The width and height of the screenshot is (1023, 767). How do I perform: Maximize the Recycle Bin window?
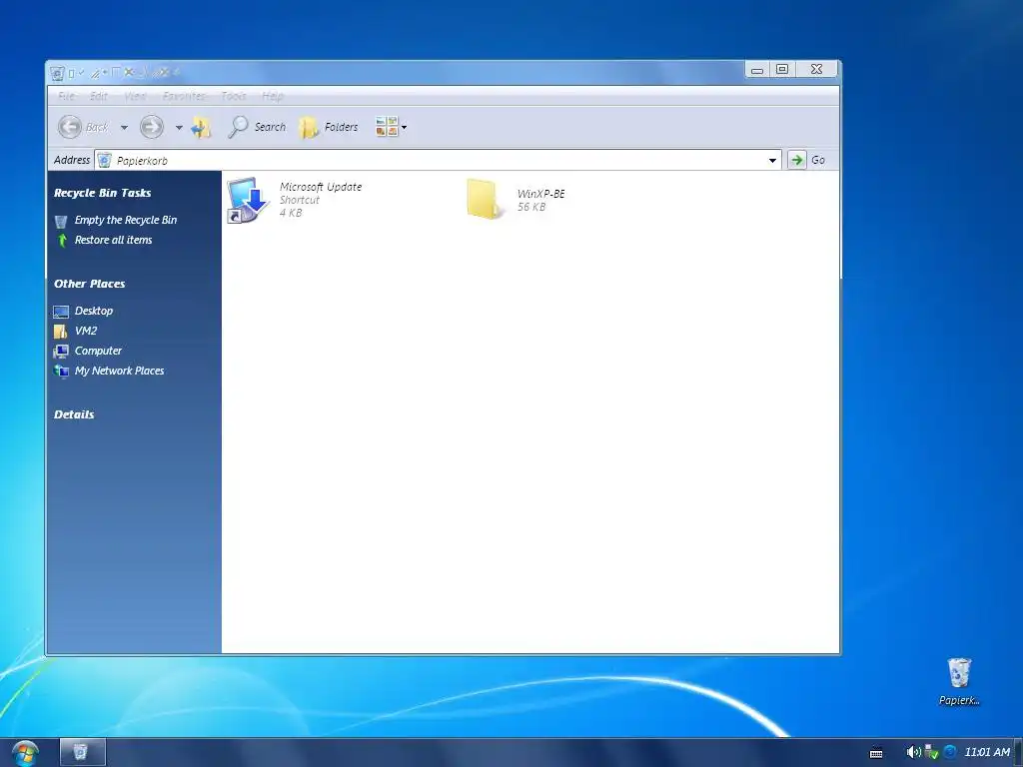tap(782, 69)
